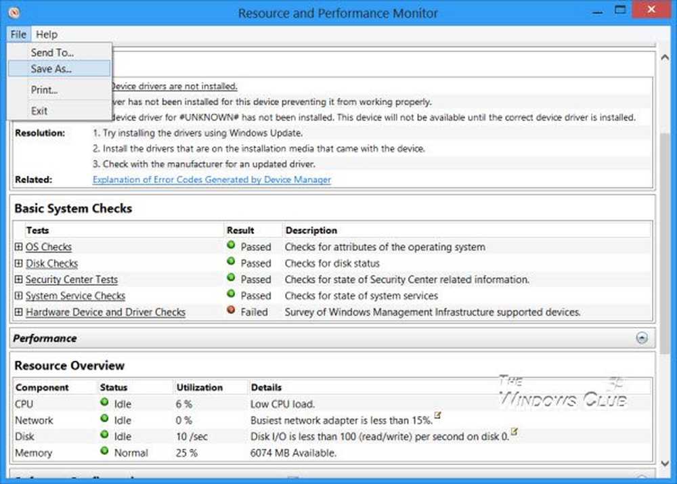The image size is (677, 484).
Task: Collapse the Performance section
Action: click(x=642, y=338)
